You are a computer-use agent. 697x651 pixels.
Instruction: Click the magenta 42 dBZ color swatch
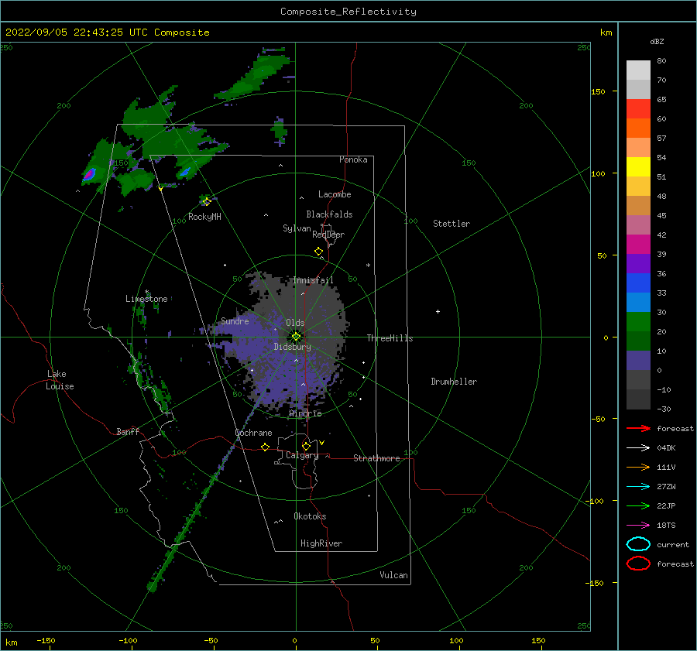(x=638, y=244)
